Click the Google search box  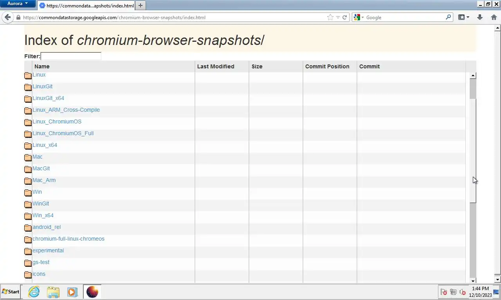(x=405, y=17)
